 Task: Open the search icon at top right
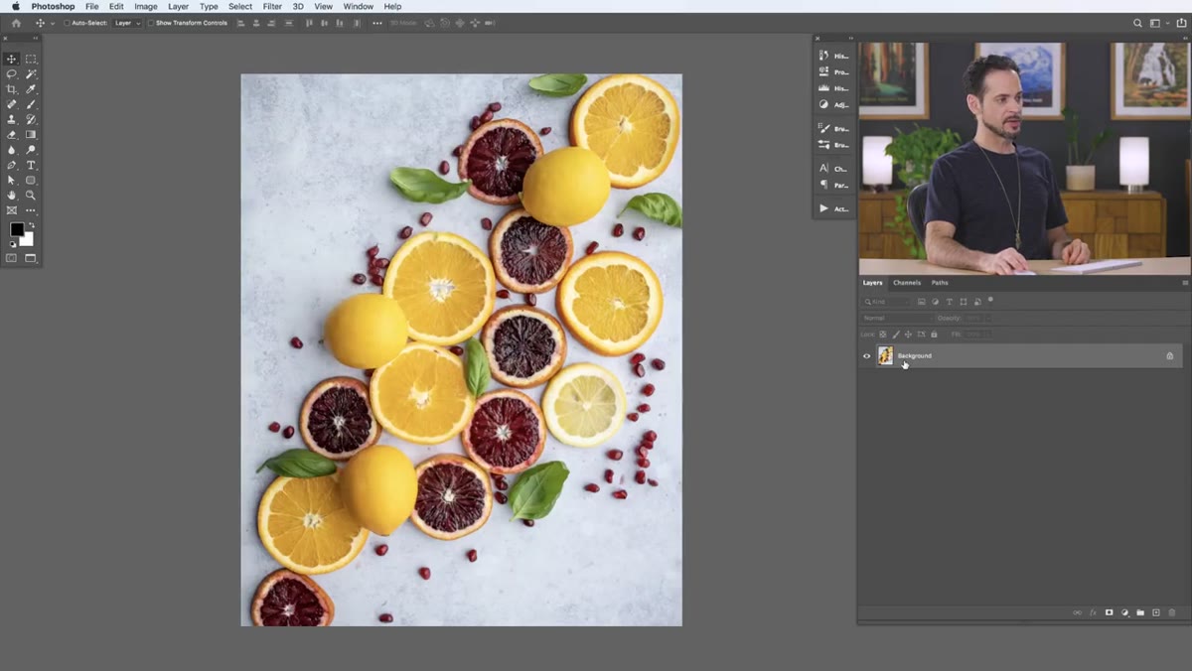(1137, 23)
